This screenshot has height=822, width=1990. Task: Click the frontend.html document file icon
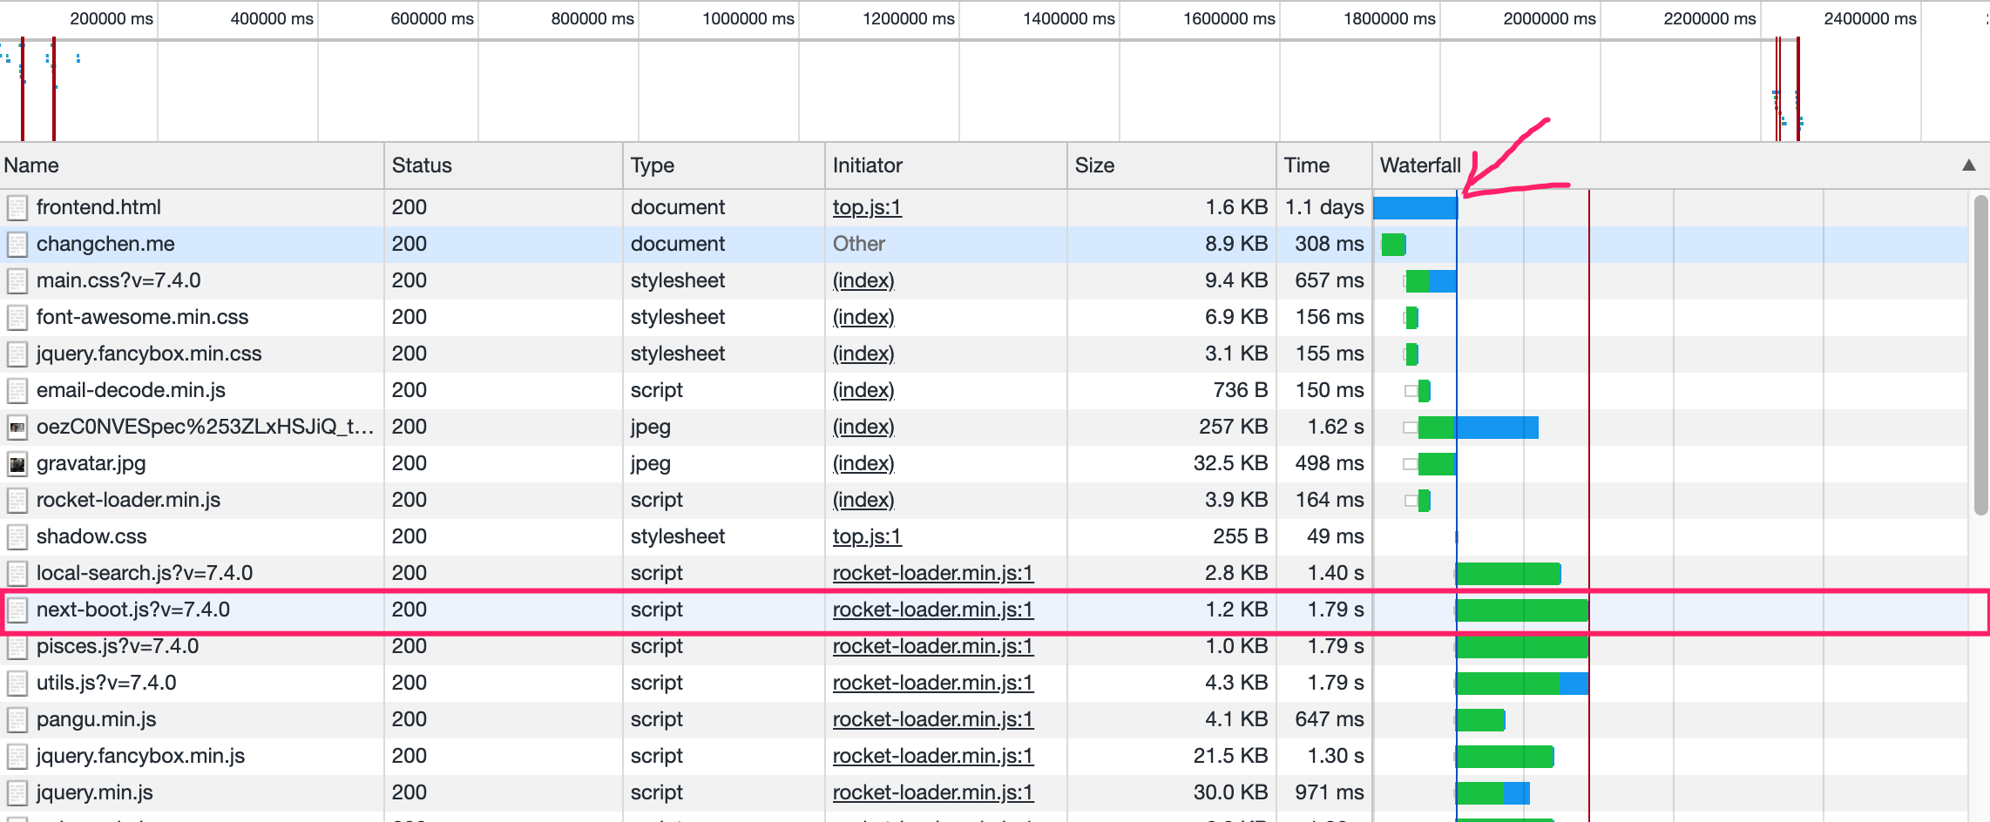click(17, 207)
